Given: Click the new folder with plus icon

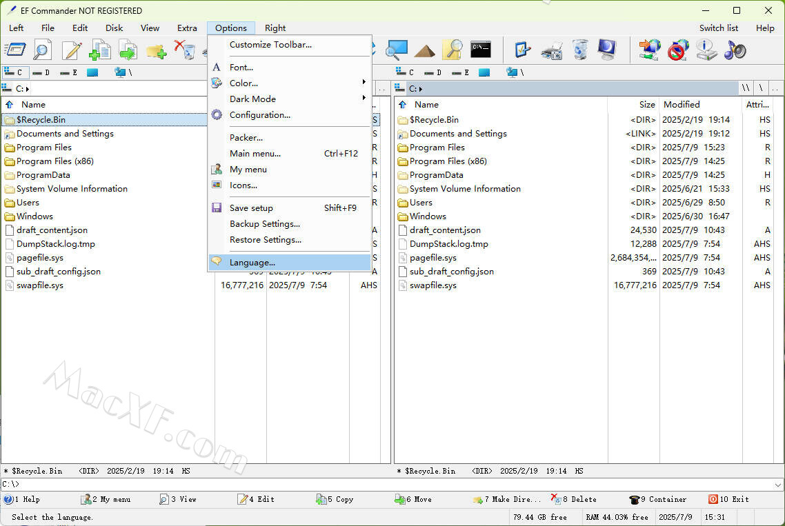Looking at the screenshot, I should (156, 50).
